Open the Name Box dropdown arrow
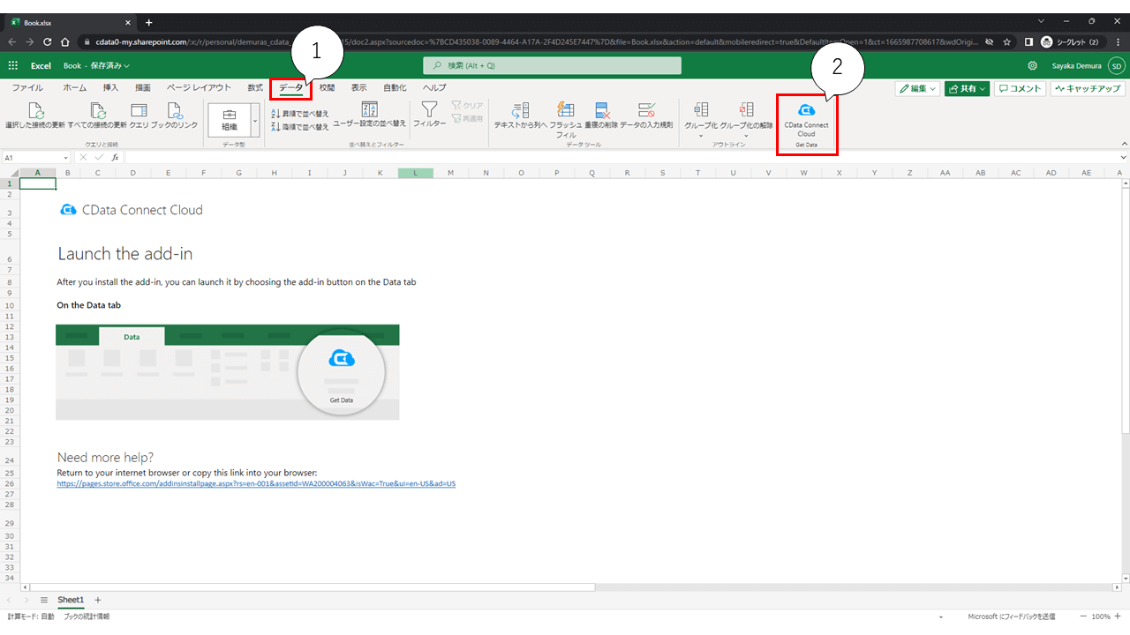1130x635 pixels. click(65, 158)
